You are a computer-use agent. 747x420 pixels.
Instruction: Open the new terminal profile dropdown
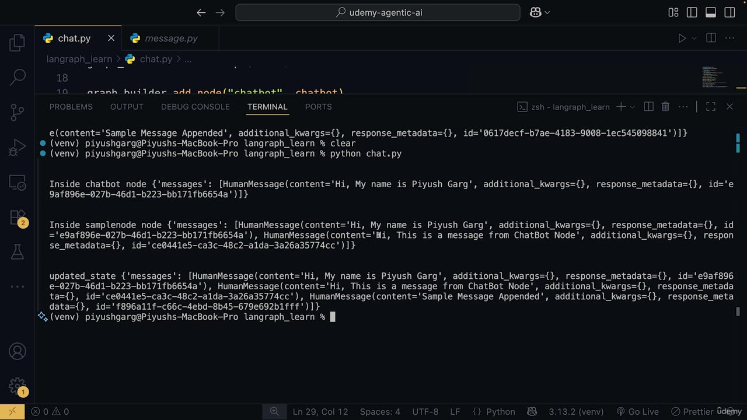(x=632, y=107)
